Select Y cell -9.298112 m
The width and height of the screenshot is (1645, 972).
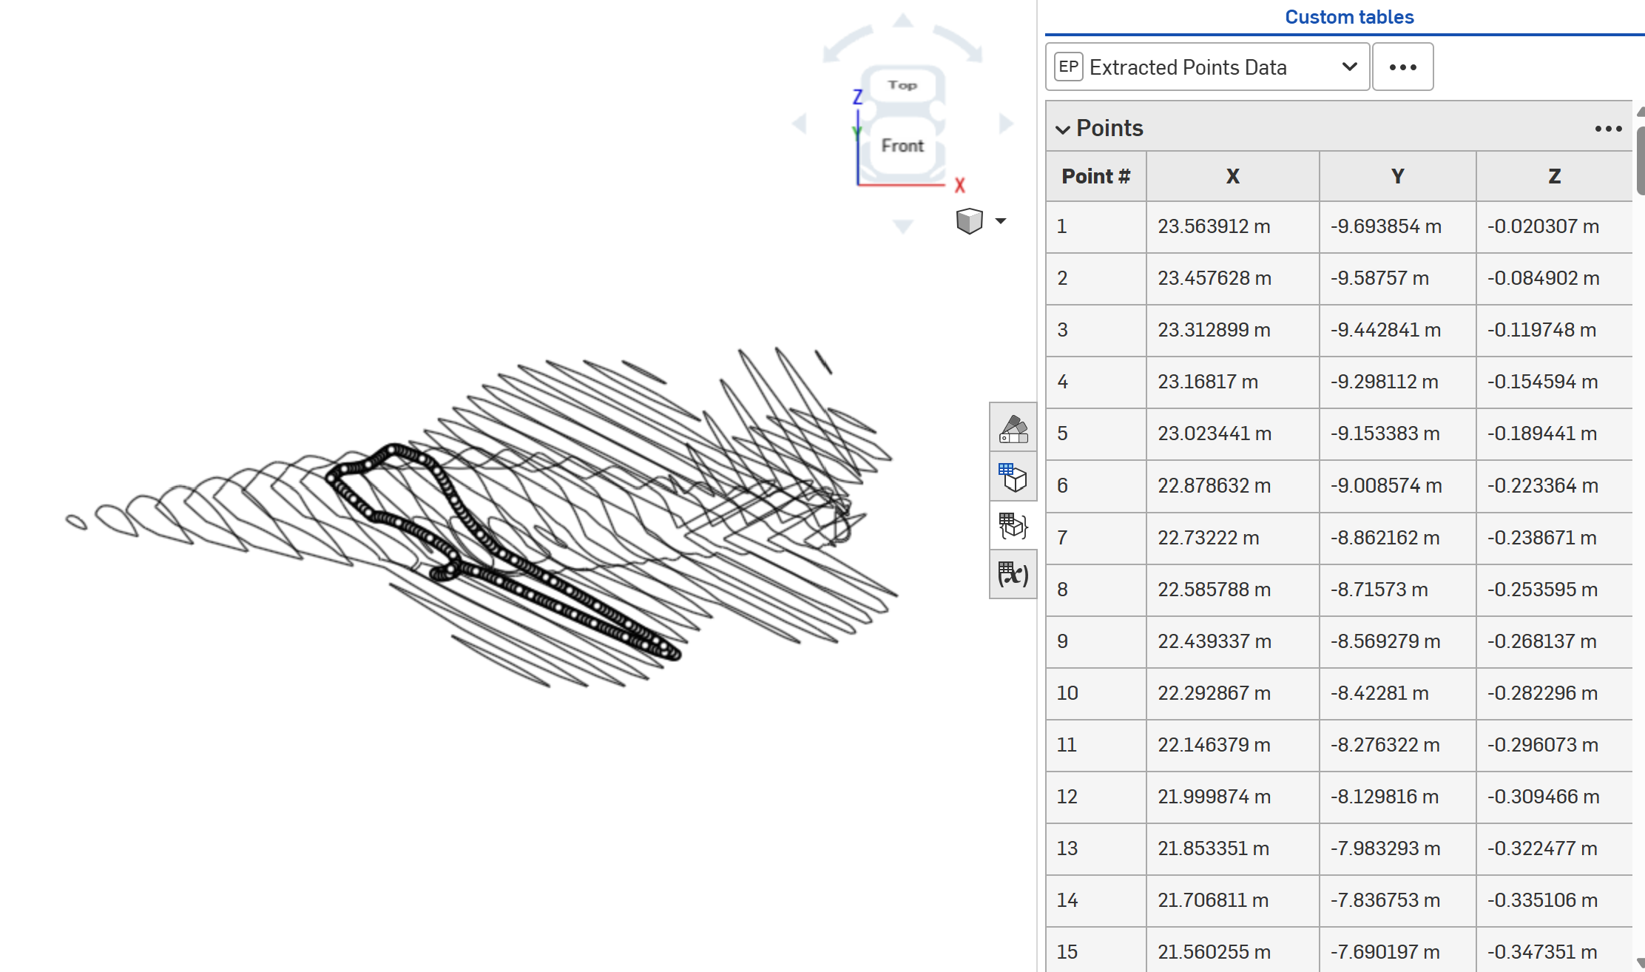tap(1398, 382)
